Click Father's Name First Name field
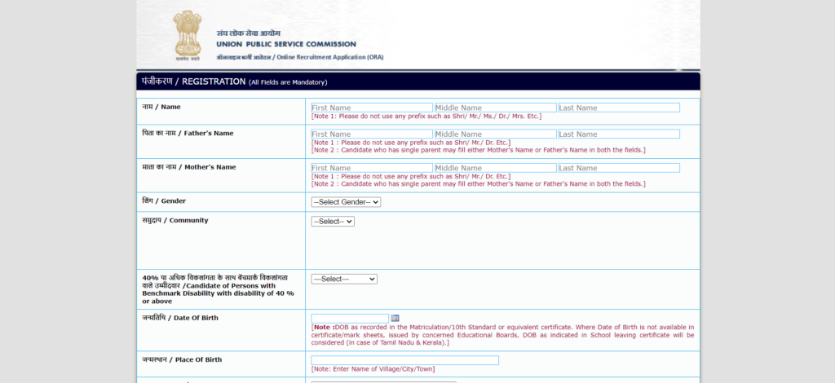Screen dimensions: 835x383 coord(372,134)
